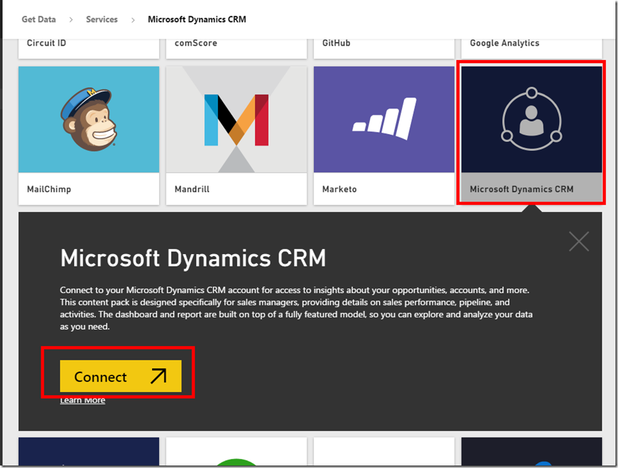Select the Mandrill M logo tile
618x468 pixels.
(237, 120)
